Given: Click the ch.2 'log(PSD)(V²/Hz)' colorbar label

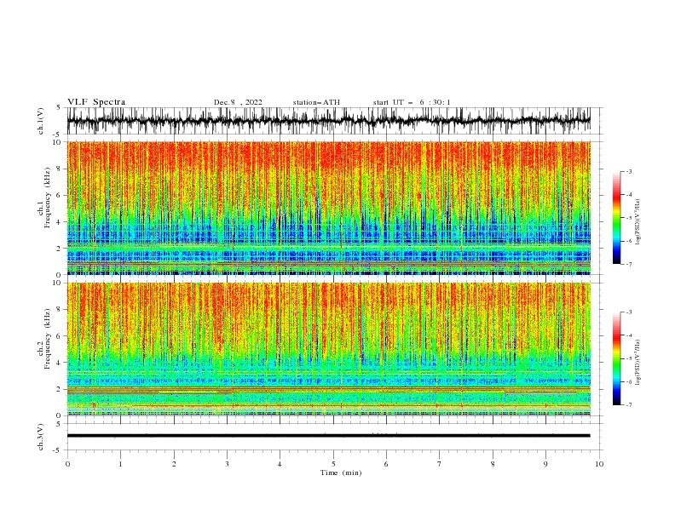Looking at the screenshot, I should [x=638, y=363].
